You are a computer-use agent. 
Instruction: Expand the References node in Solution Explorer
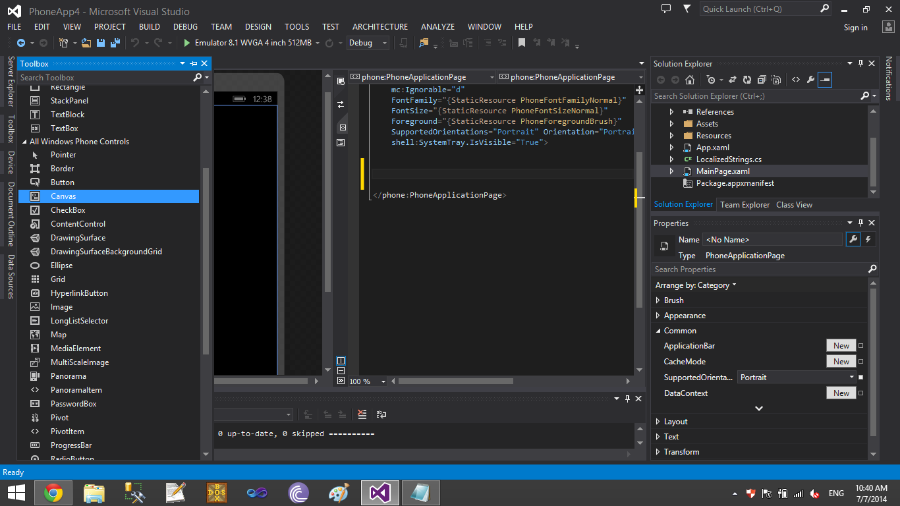(x=671, y=111)
